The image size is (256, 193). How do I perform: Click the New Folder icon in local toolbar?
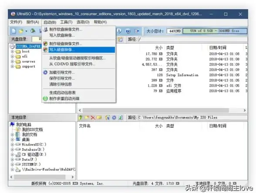tap(87, 117)
